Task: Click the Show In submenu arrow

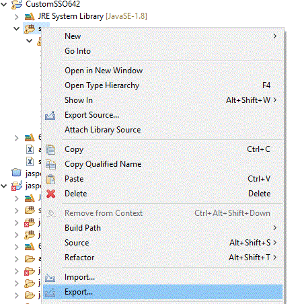Action: (275, 100)
